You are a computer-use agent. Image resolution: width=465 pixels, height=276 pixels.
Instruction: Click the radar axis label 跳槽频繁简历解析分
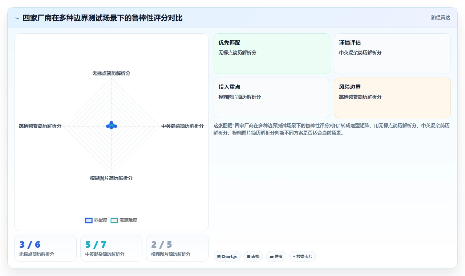tap(40, 126)
